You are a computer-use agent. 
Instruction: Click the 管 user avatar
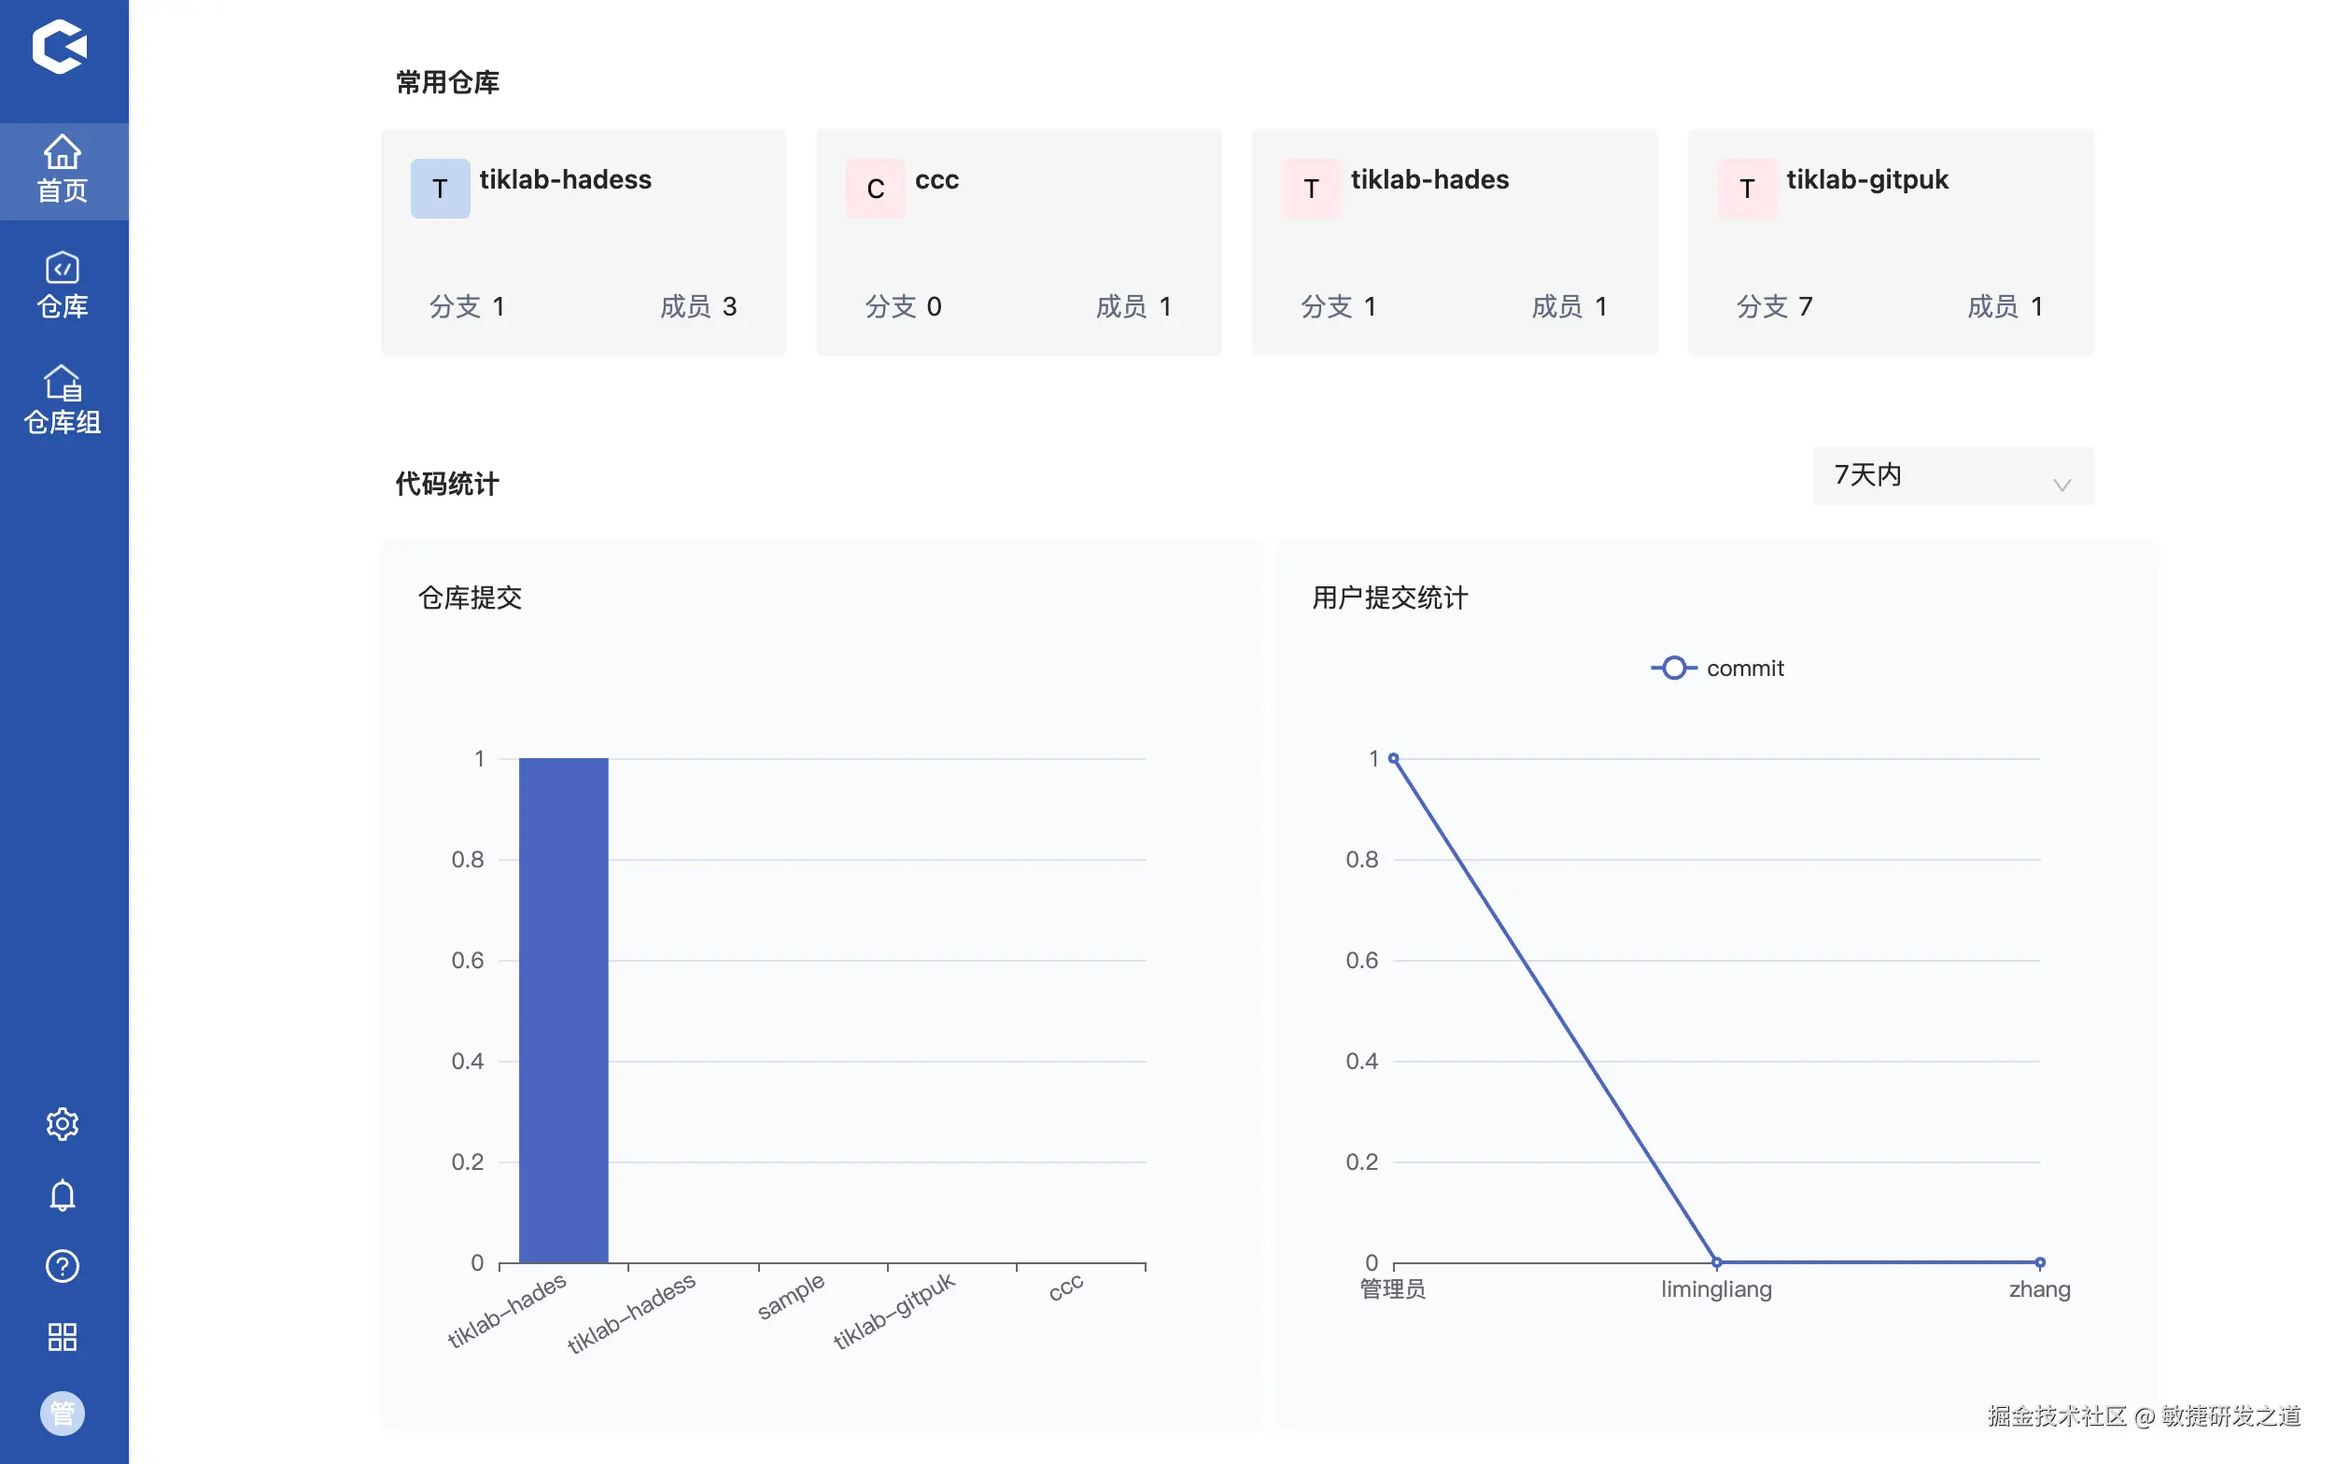coord(63,1413)
